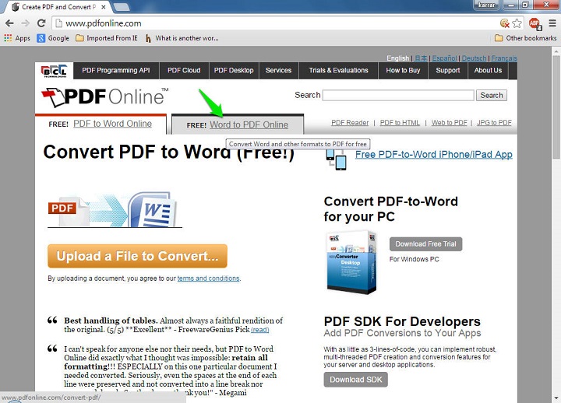
Task: Open the PDF Cloud menu
Action: (x=184, y=70)
